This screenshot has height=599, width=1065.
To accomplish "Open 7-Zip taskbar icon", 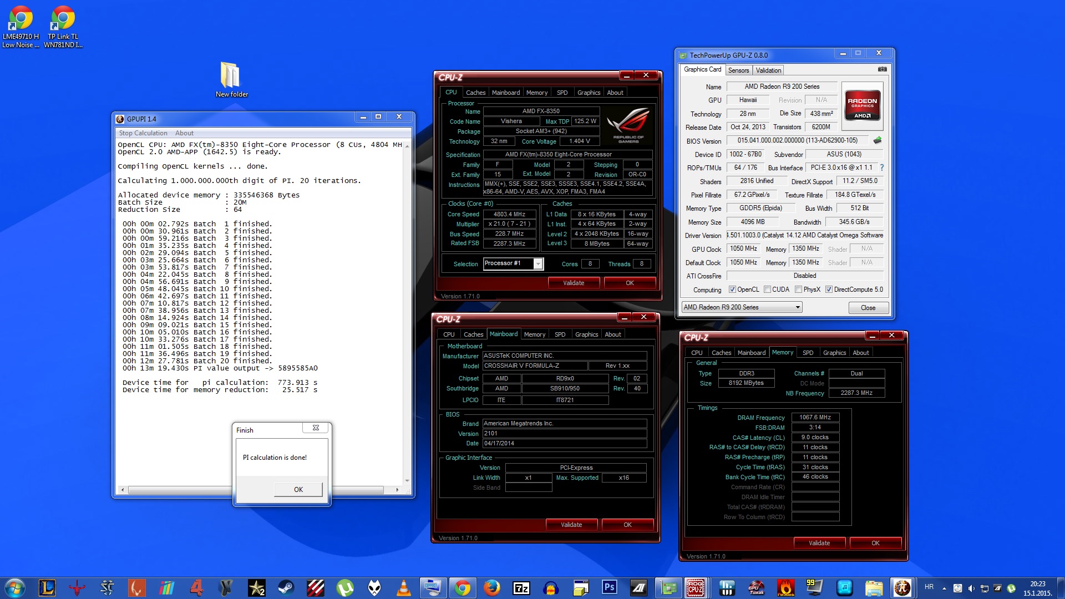I will point(521,587).
